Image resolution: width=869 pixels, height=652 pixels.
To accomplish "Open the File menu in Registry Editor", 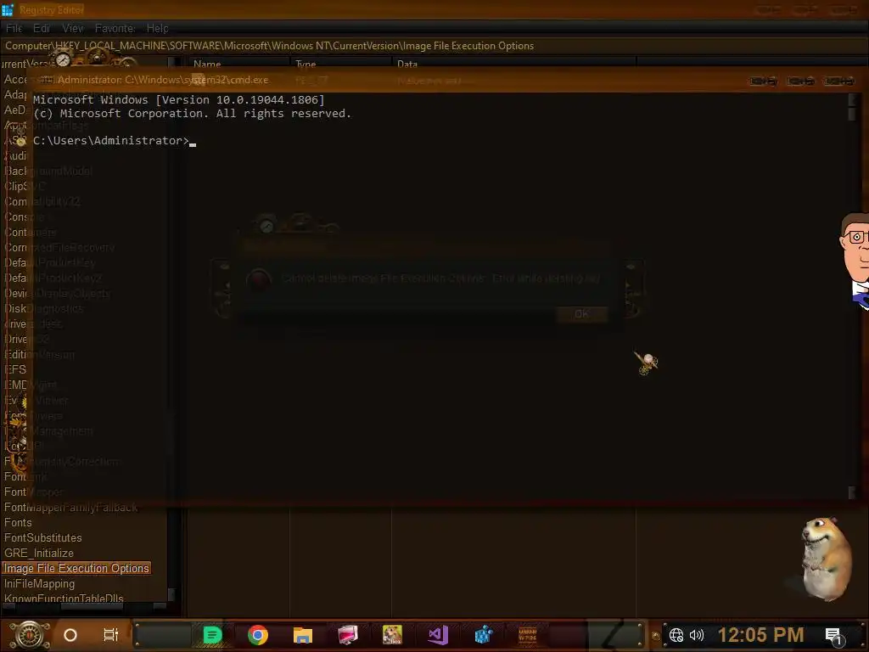I will [x=14, y=28].
